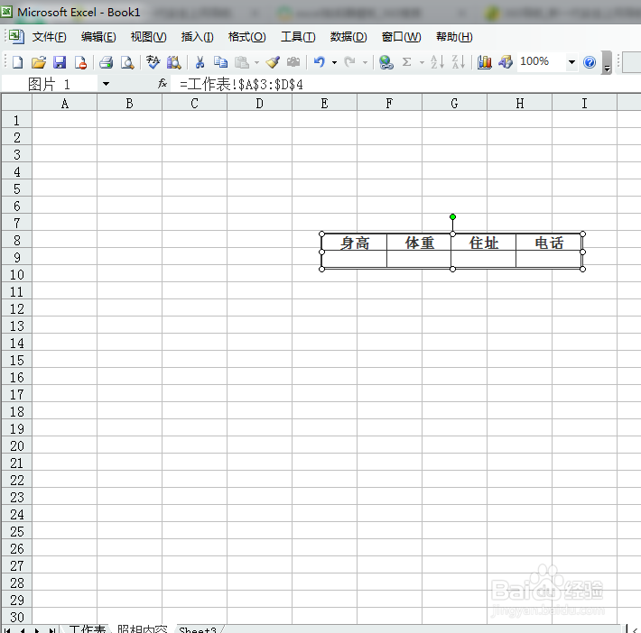
Task: Go to previous sheet tab arrow
Action: point(23,630)
